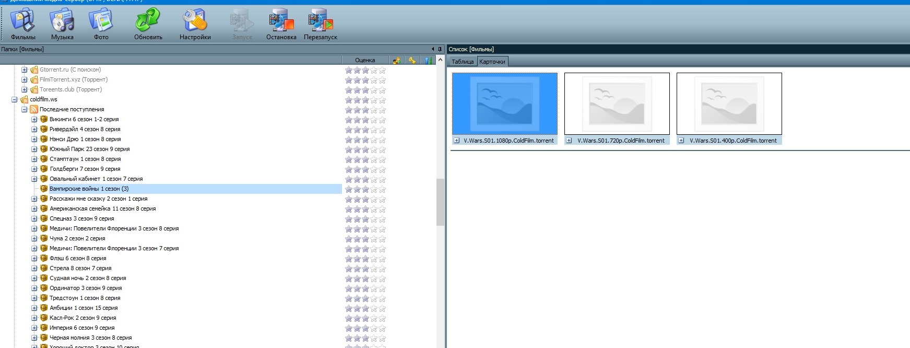Click the blue arrow column header icon
Image resolution: width=910 pixels, height=348 pixels.
(x=428, y=60)
